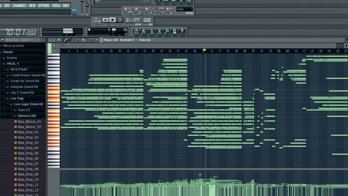
Task: Click the magnifier shortcut icon
Action: tap(167, 32)
